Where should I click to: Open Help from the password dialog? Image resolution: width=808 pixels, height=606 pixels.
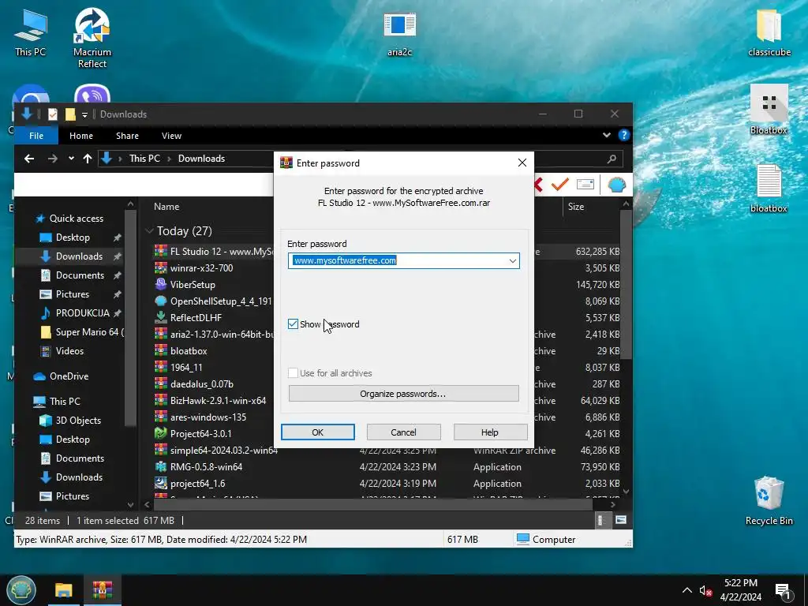[x=490, y=432]
